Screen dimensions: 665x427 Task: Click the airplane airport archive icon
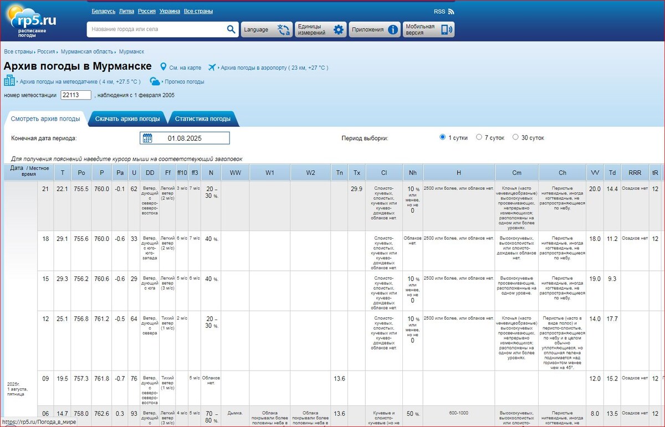(x=212, y=67)
